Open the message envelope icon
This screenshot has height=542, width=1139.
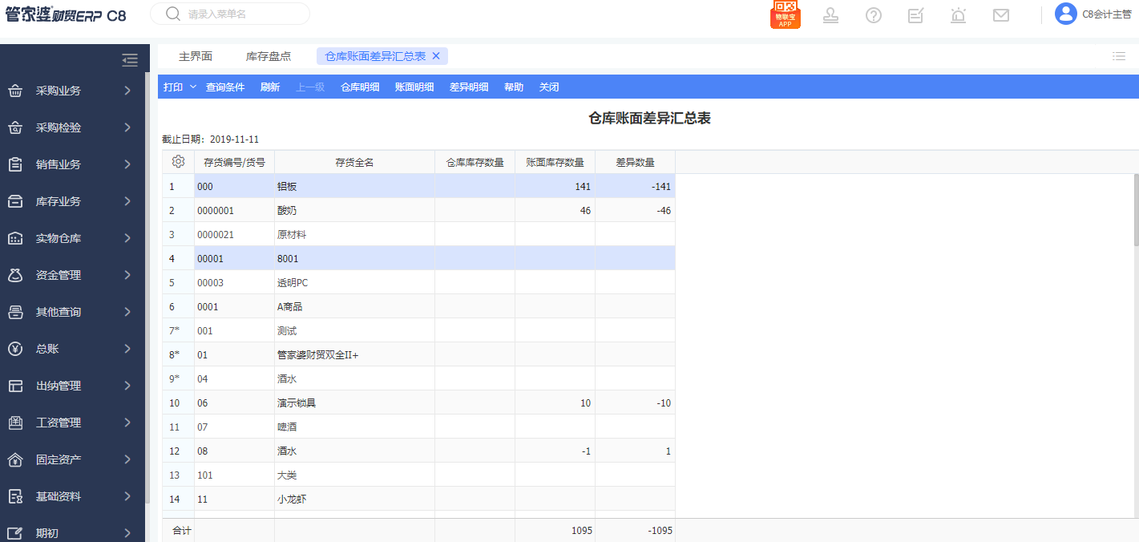(1000, 14)
